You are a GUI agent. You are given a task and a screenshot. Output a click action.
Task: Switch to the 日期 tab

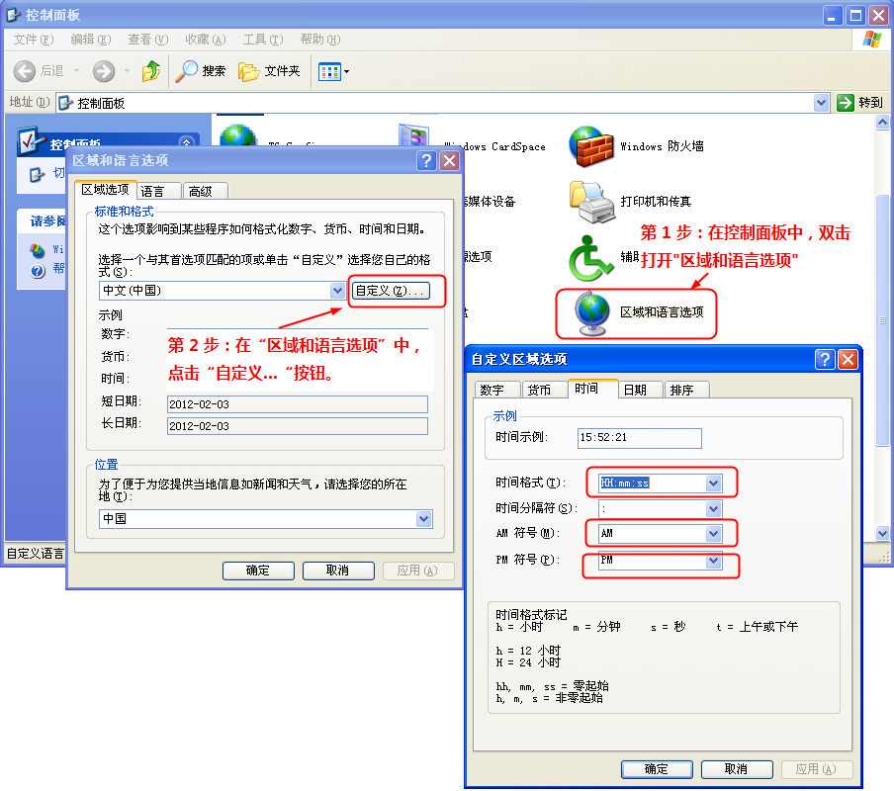635,390
